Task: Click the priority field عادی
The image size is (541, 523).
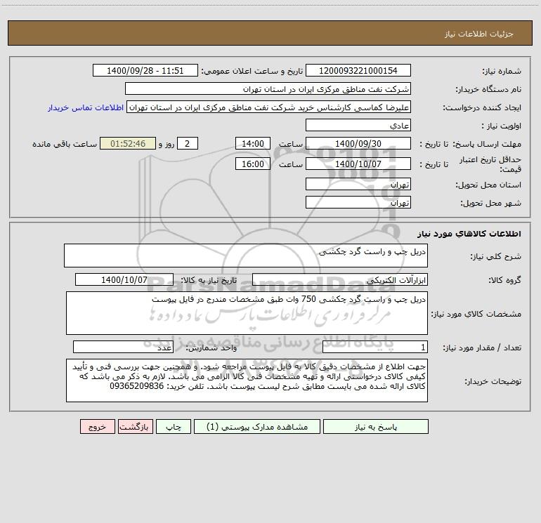Action: click(358, 125)
